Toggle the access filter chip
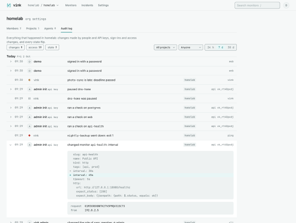Viewport: 296px width, 223px height. (x=35, y=48)
